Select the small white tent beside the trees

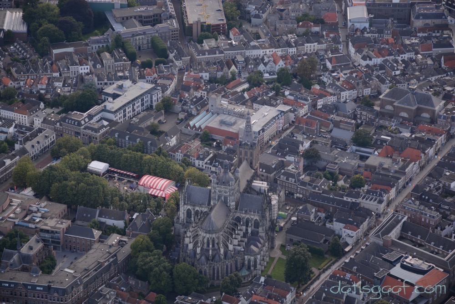click(98, 168)
